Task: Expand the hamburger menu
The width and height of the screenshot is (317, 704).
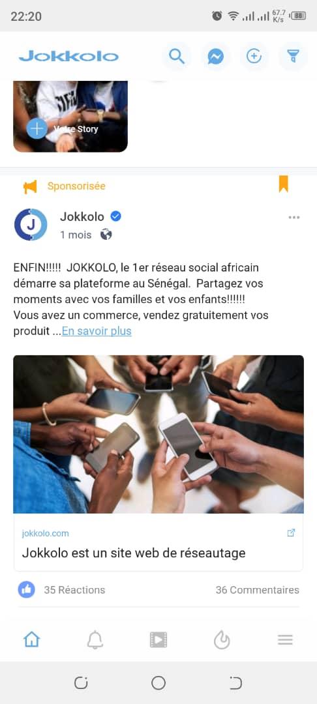Action: click(285, 640)
